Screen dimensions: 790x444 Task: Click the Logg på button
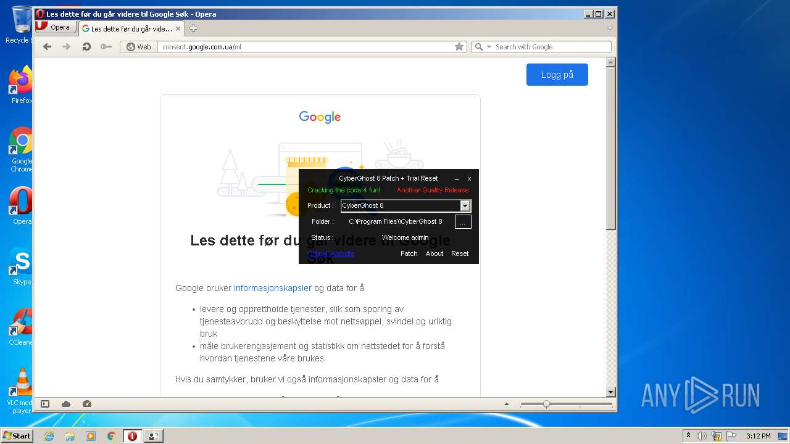point(557,75)
